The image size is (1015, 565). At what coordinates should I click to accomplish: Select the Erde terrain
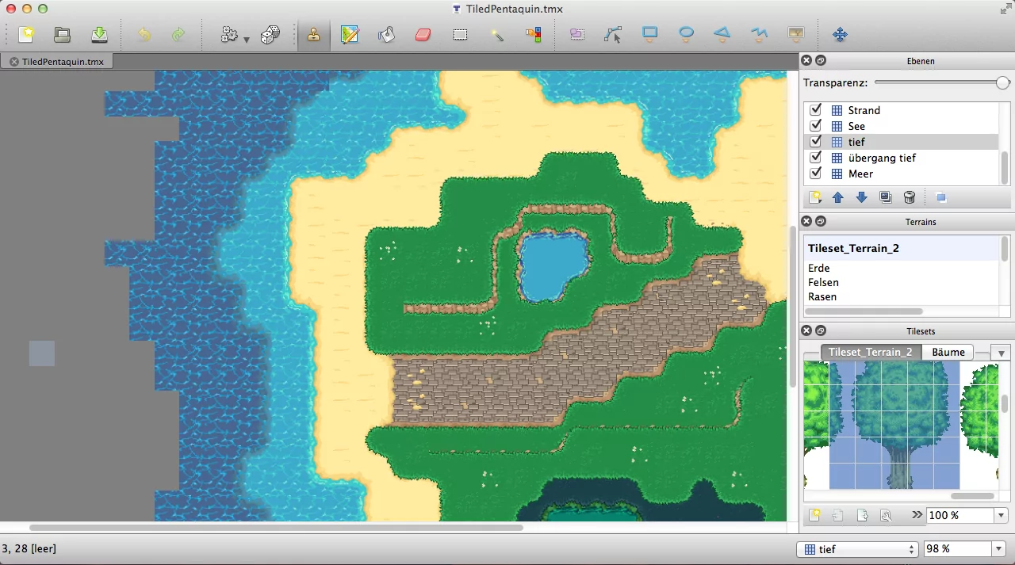point(819,268)
